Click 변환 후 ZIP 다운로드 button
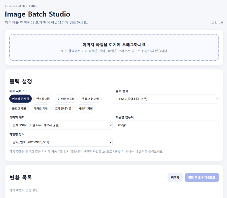Screen dimensions: 227x198 coord(202,178)
